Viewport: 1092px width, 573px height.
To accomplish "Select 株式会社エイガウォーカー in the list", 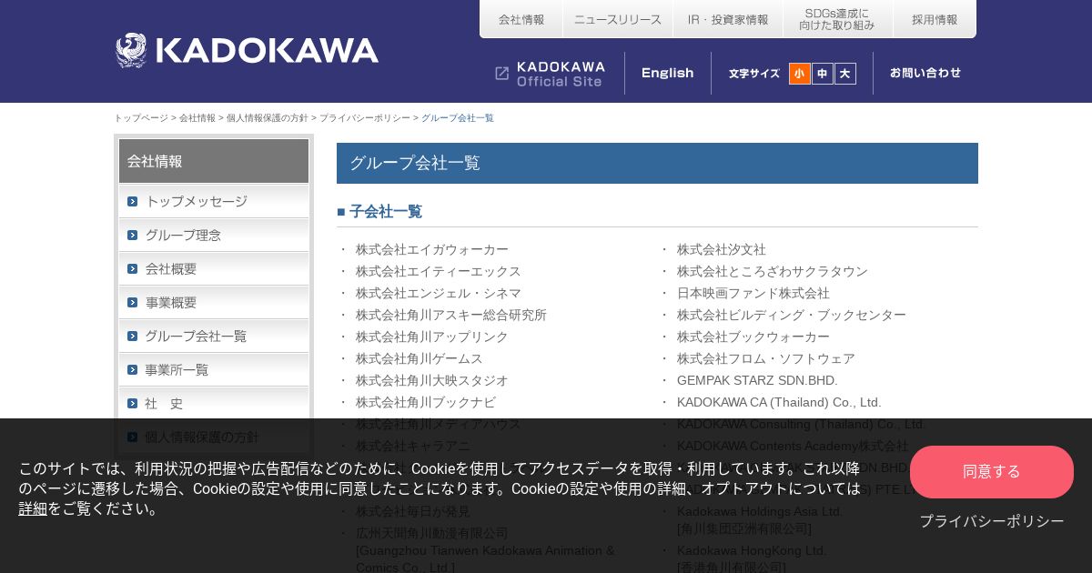I will pyautogui.click(x=432, y=249).
